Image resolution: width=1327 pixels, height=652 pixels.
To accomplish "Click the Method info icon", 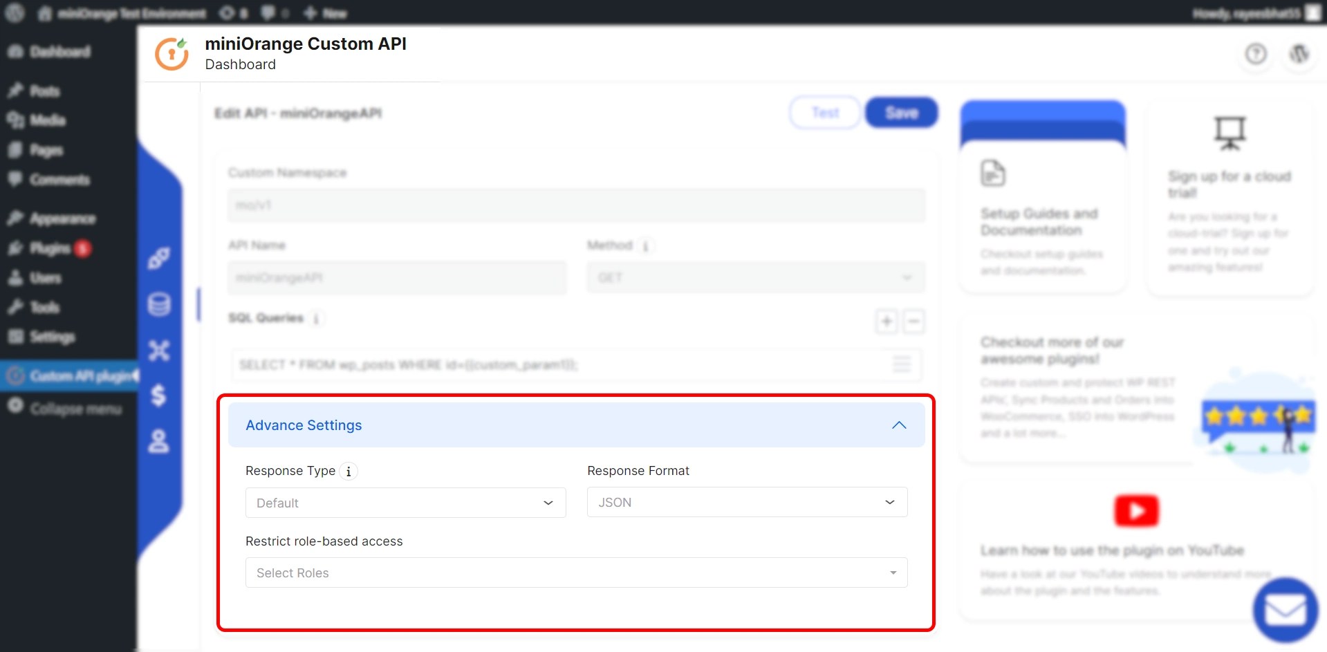I will [645, 246].
